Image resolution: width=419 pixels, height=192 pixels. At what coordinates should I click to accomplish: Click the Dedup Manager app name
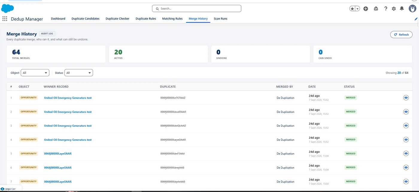tap(27, 19)
